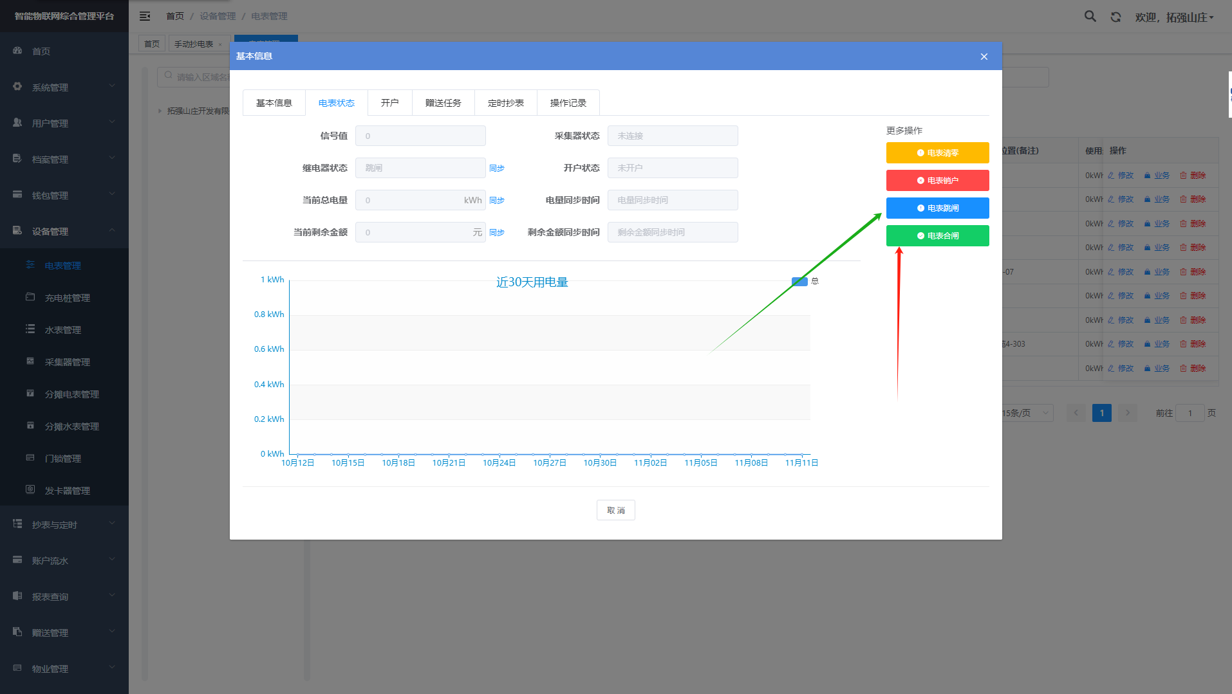The height and width of the screenshot is (694, 1232).
Task: Open 采集器管理 sidebar item
Action: tap(67, 362)
